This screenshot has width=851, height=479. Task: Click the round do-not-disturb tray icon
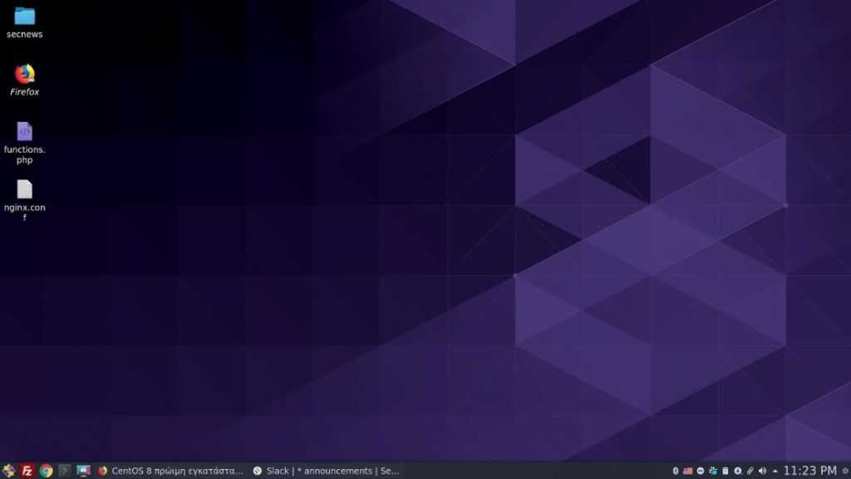tap(701, 471)
